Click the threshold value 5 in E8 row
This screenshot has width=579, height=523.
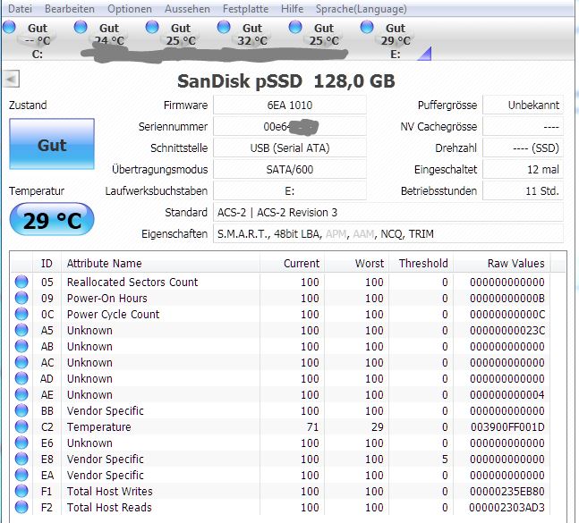coord(445,460)
